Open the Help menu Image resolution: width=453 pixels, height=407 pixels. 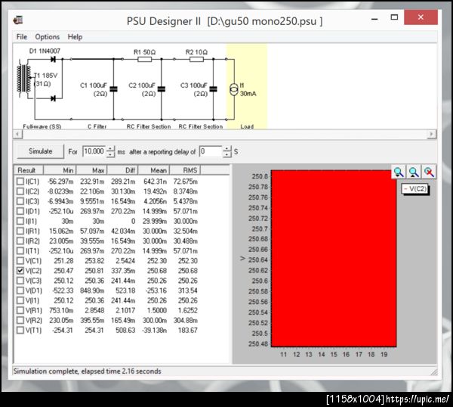(x=75, y=37)
